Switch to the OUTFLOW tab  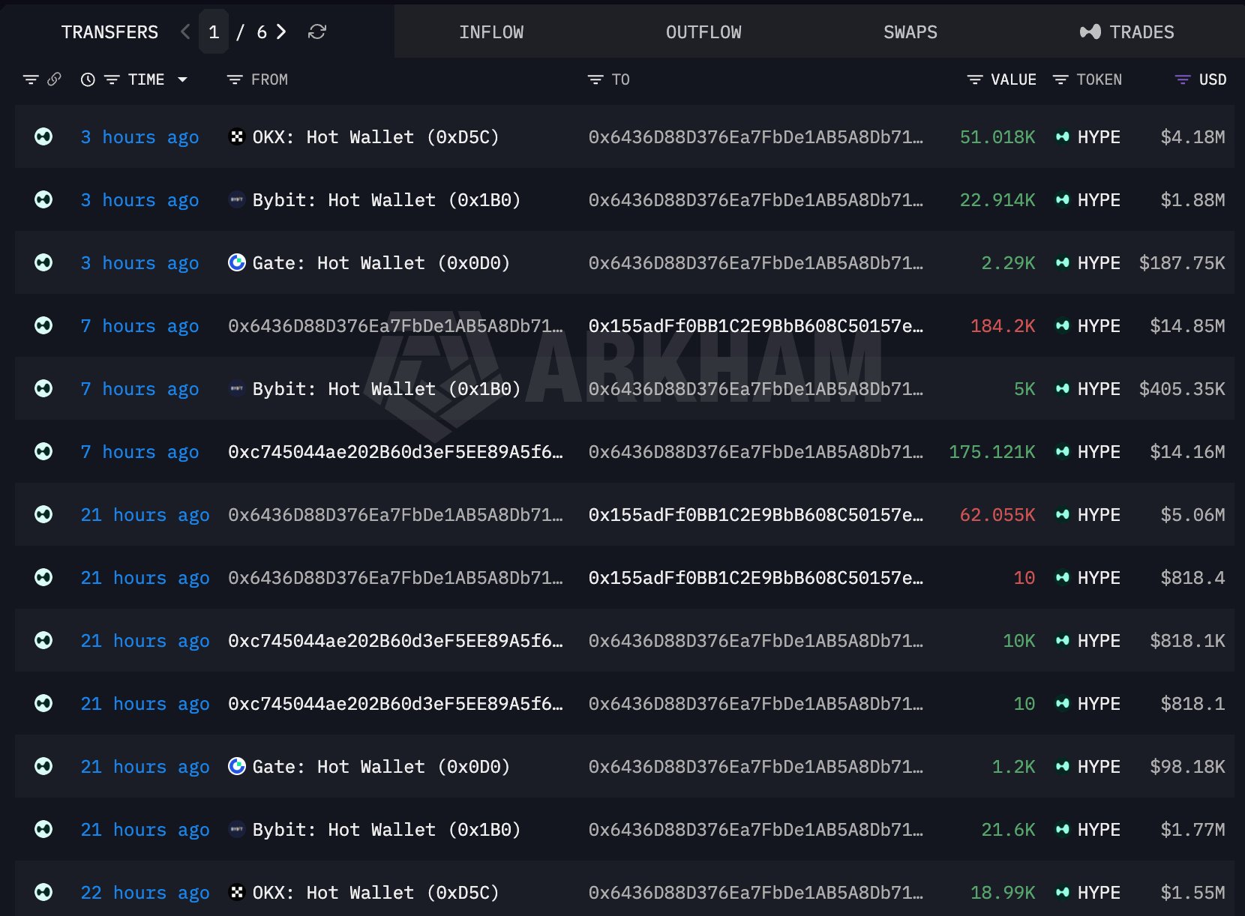pos(703,32)
